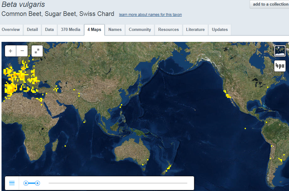Open the Detail tab
This screenshot has width=289, height=191.
point(32,30)
